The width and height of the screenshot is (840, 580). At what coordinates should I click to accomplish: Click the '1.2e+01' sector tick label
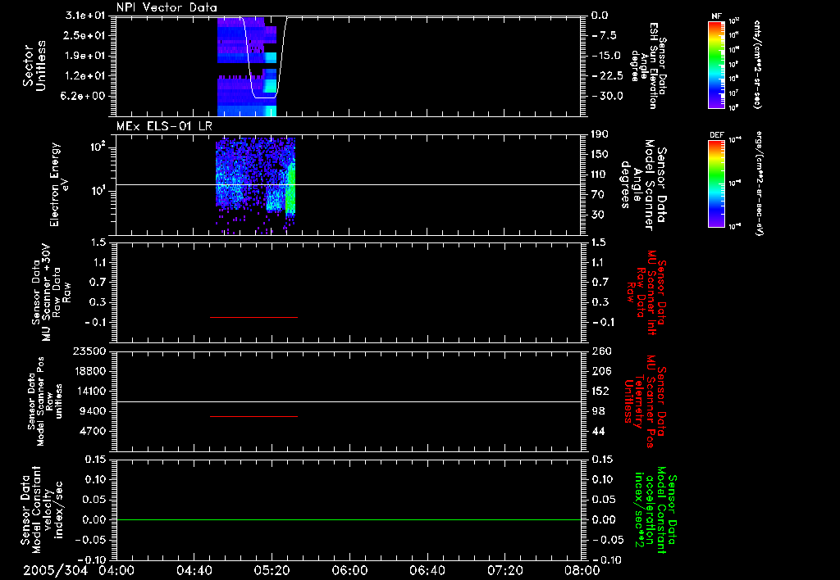coord(84,76)
